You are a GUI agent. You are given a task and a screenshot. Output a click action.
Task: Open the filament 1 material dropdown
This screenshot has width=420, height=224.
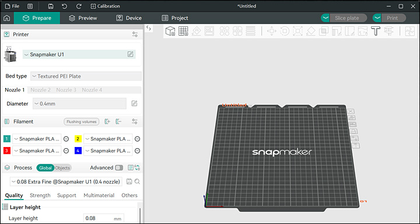pos(37,139)
